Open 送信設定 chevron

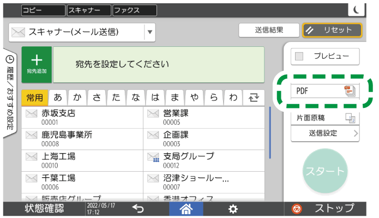(x=356, y=133)
